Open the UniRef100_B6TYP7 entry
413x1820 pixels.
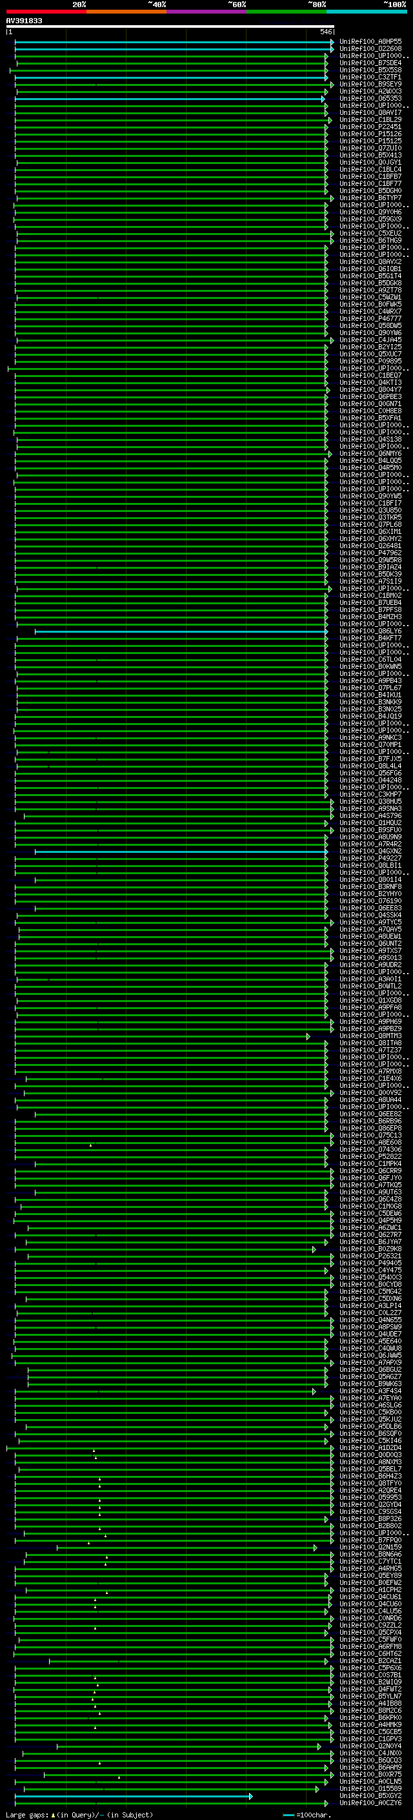370,198
